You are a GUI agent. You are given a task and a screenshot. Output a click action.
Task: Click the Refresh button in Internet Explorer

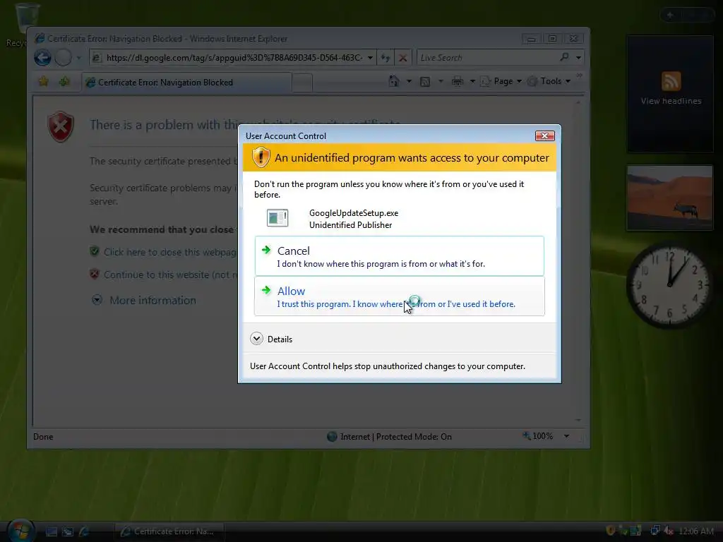[386, 58]
